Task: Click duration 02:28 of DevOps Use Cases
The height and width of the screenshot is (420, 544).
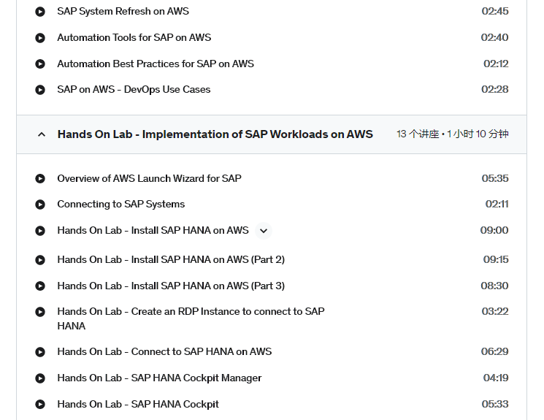Action: [x=495, y=90]
